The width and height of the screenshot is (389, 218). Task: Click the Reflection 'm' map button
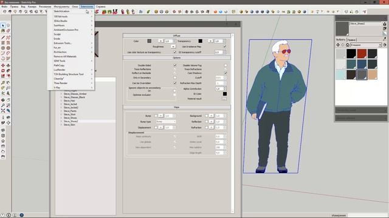pos(211,122)
